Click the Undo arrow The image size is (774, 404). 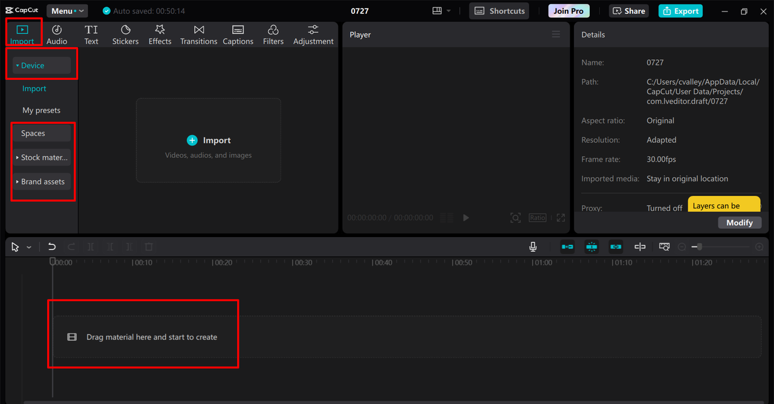[52, 247]
